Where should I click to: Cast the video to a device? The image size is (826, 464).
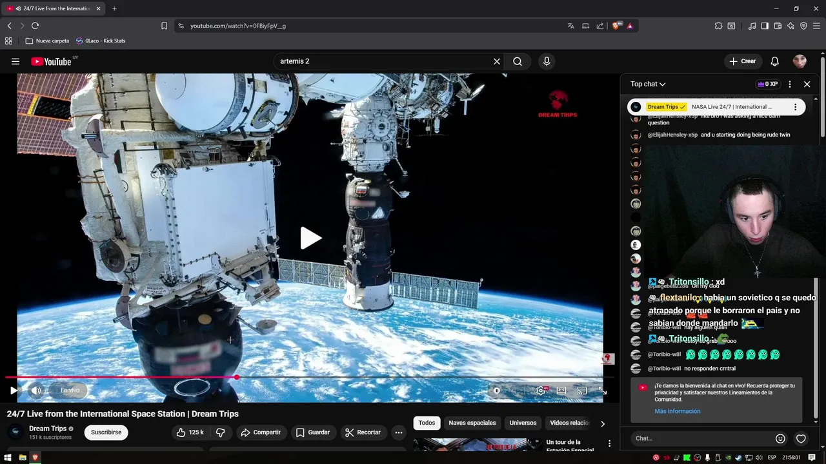[581, 391]
